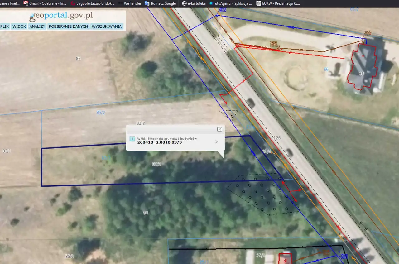This screenshot has width=399, height=264.
Task: Click the parcel ID text 260418_2.0010.83/3
Action: click(159, 143)
